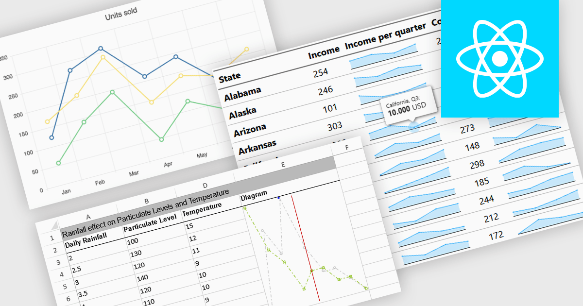Screen dimensions: 583x306
Task: Select column F header in the spreadsheet
Action: 347,147
